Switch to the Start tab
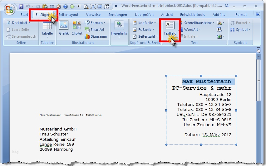Viewport: 266px width, 166px height. (x=24, y=15)
